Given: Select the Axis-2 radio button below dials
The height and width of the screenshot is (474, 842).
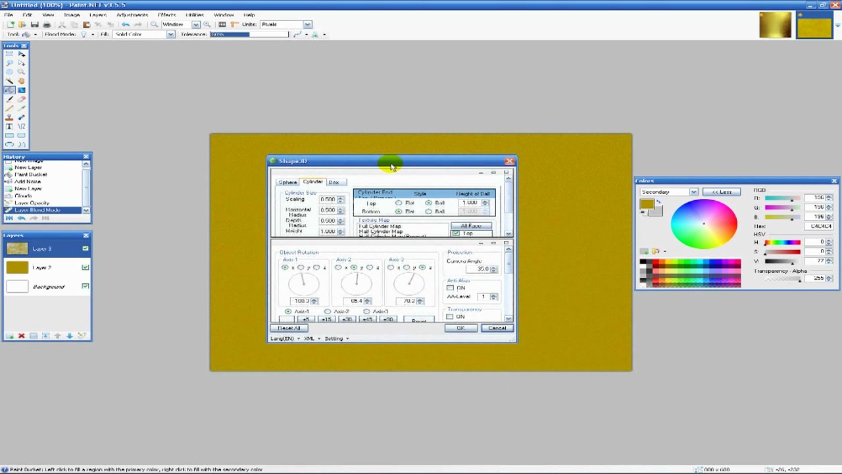Looking at the screenshot, I should (x=328, y=311).
